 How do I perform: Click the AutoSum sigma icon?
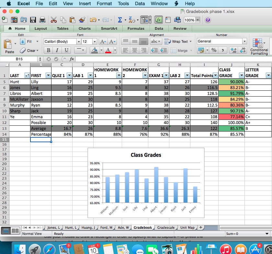(x=120, y=20)
